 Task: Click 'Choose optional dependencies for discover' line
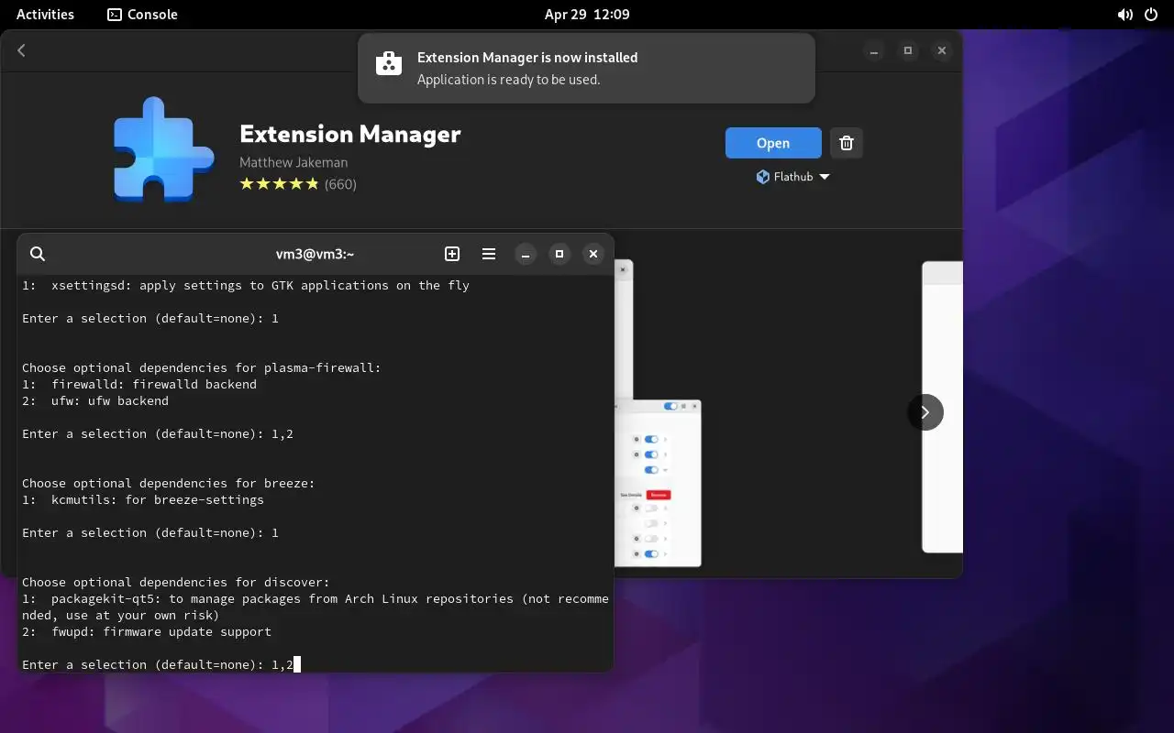176,582
